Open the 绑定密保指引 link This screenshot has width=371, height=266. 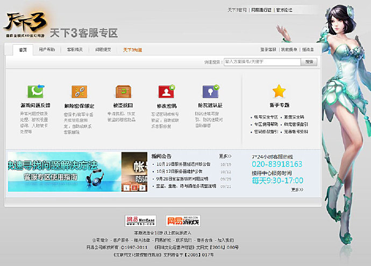296,124
